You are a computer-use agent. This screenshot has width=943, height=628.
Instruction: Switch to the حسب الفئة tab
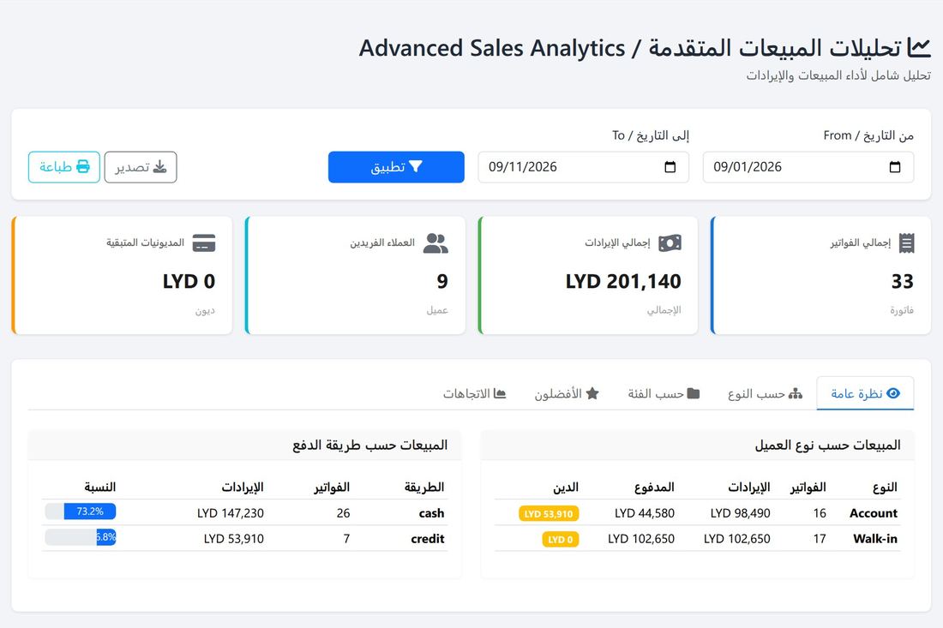pyautogui.click(x=664, y=393)
